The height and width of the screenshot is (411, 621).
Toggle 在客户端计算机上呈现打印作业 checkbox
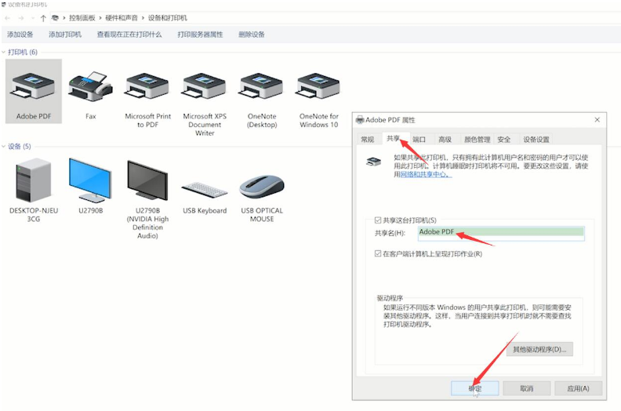point(379,254)
